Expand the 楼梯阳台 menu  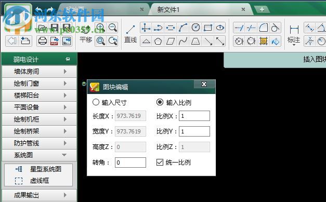[39, 96]
